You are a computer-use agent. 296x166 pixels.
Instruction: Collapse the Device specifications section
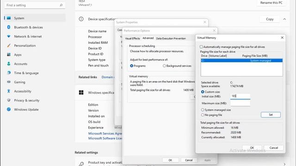click(284, 19)
